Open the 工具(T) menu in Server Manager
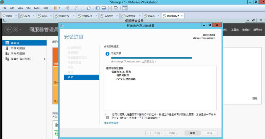265x139 pixels. [235, 30]
